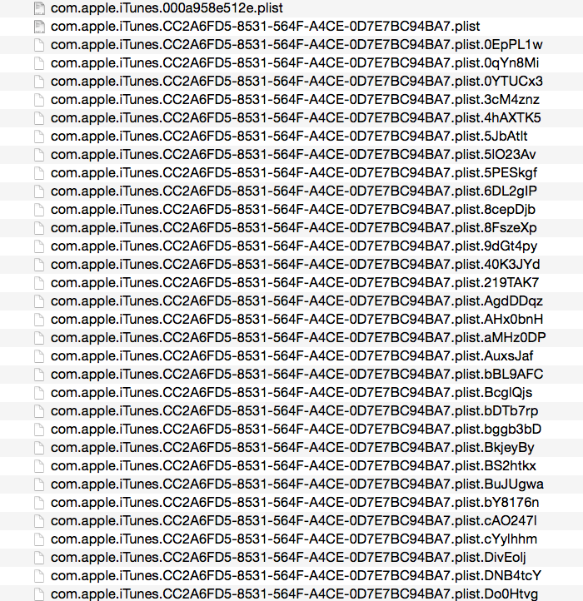Screen dimensions: 583x601
Task: Click the blank document icon of plist.8FszeXp
Action: tap(39, 228)
